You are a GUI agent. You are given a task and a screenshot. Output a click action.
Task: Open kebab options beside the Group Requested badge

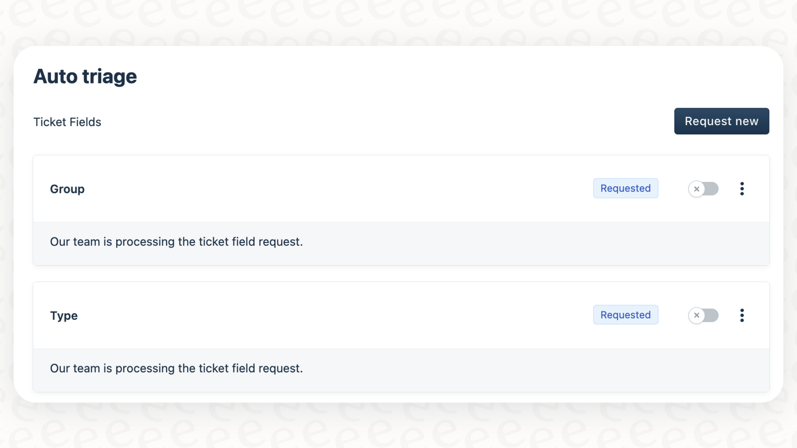pyautogui.click(x=742, y=188)
